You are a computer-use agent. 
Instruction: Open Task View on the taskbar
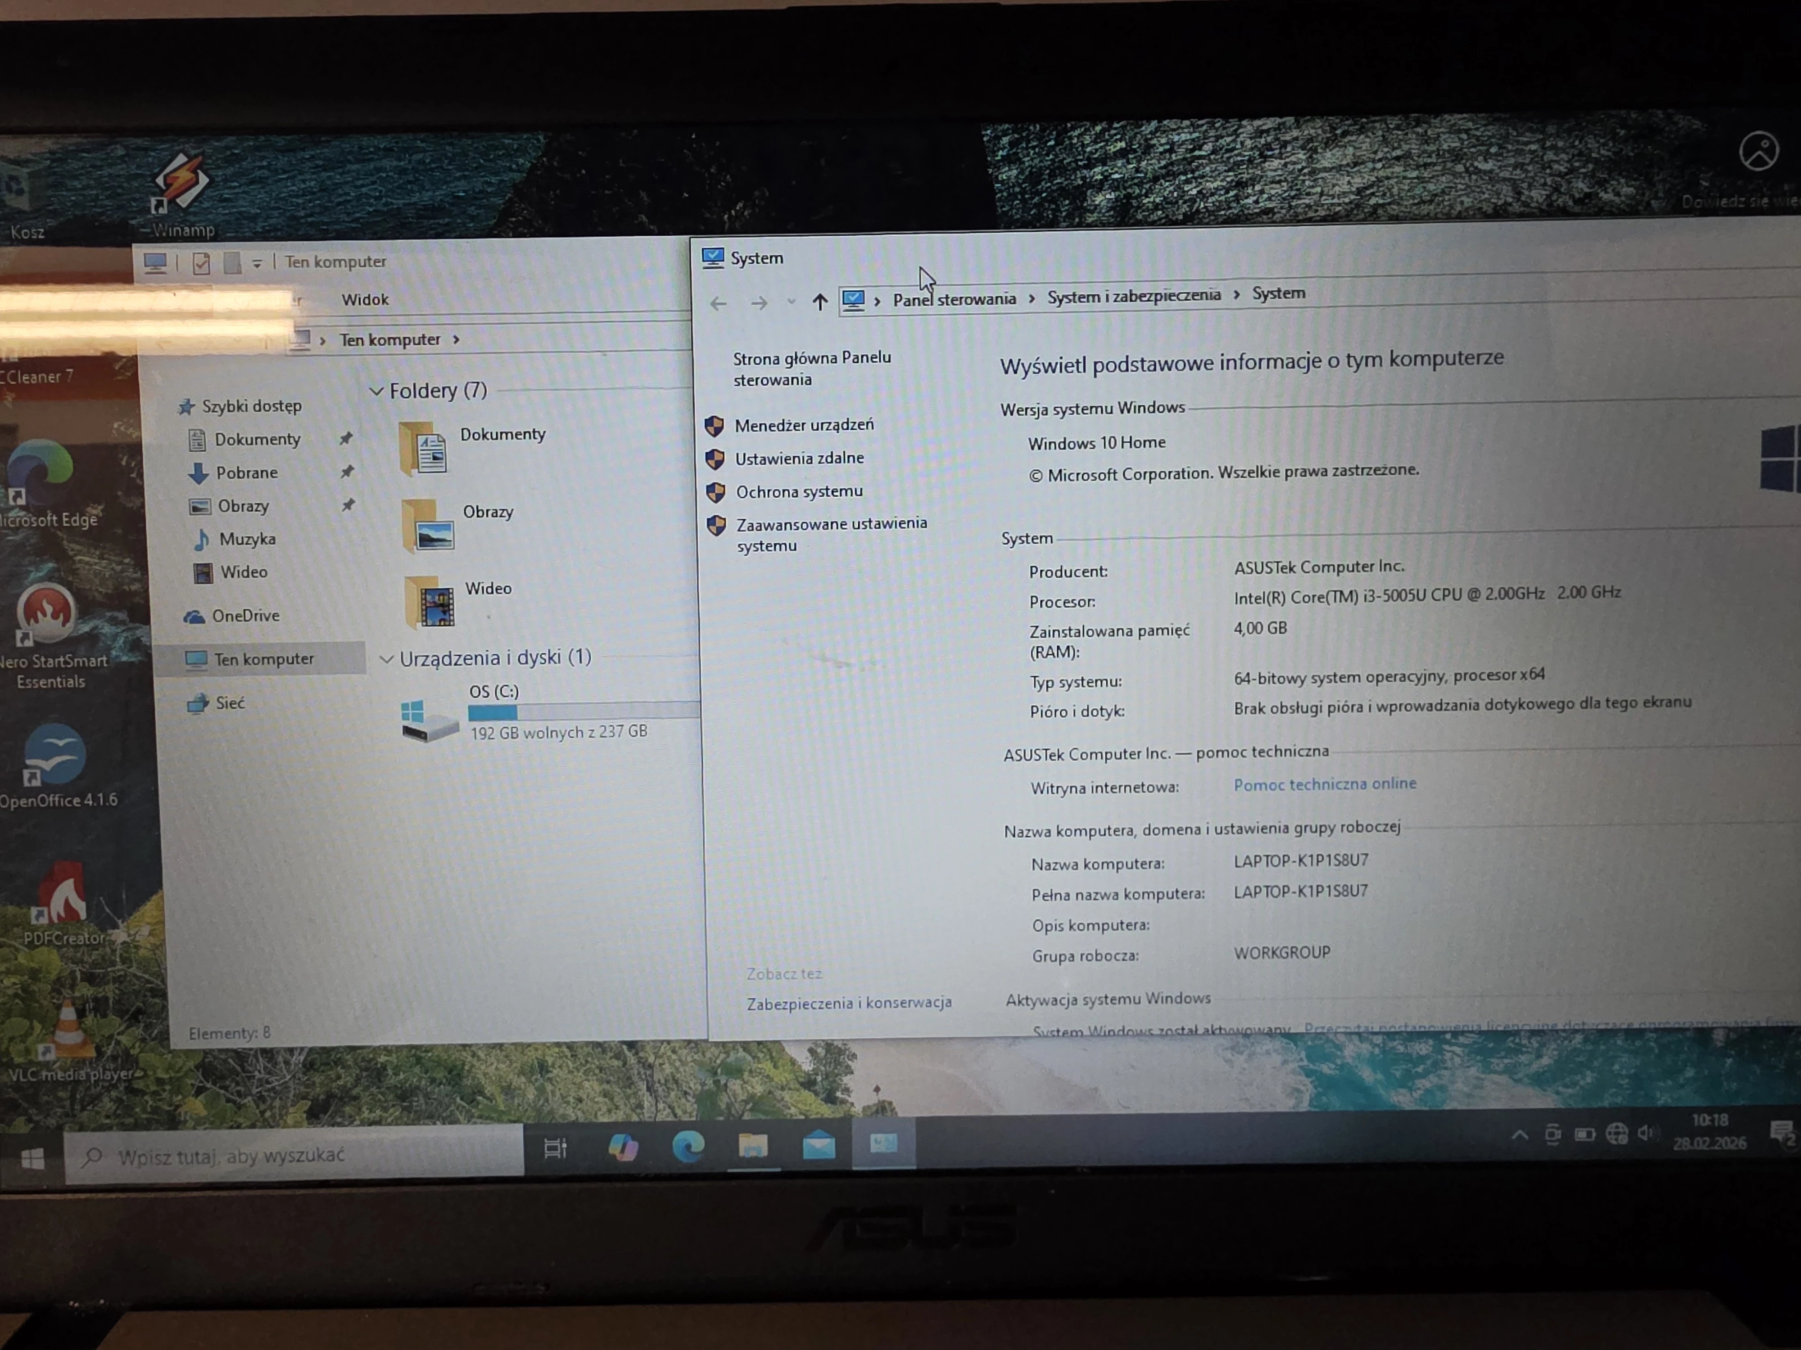pyautogui.click(x=554, y=1147)
